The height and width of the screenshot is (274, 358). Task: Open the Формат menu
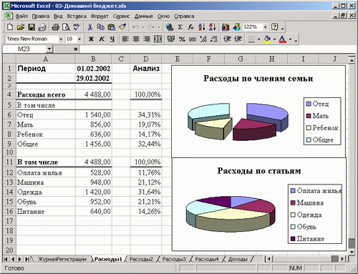(x=100, y=16)
